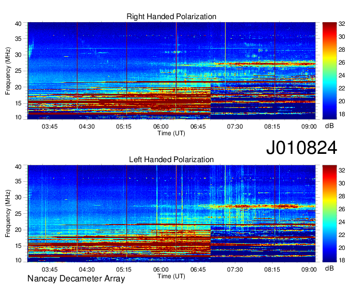Click the 40 MHz tick on Left Handed plot

point(18,167)
